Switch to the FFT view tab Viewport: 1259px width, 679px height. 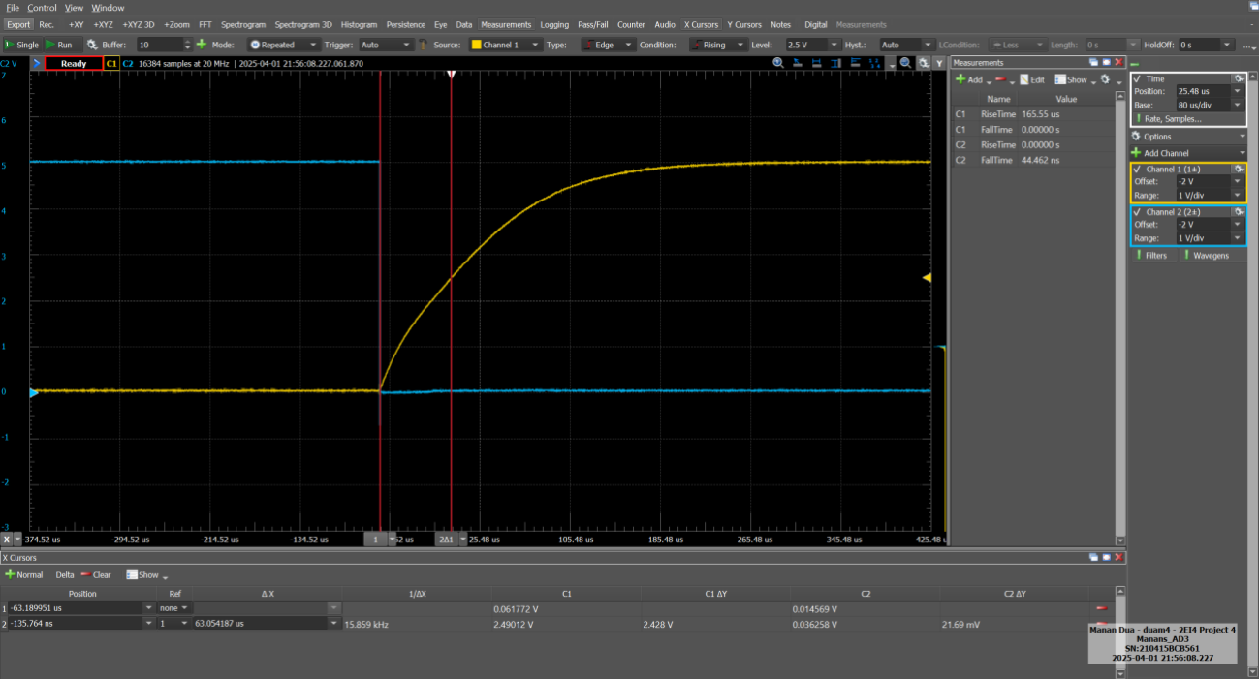(x=205, y=24)
